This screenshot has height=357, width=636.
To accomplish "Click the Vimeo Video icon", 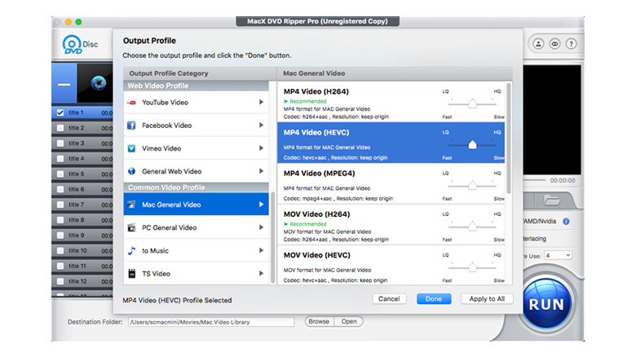I will pyautogui.click(x=131, y=148).
